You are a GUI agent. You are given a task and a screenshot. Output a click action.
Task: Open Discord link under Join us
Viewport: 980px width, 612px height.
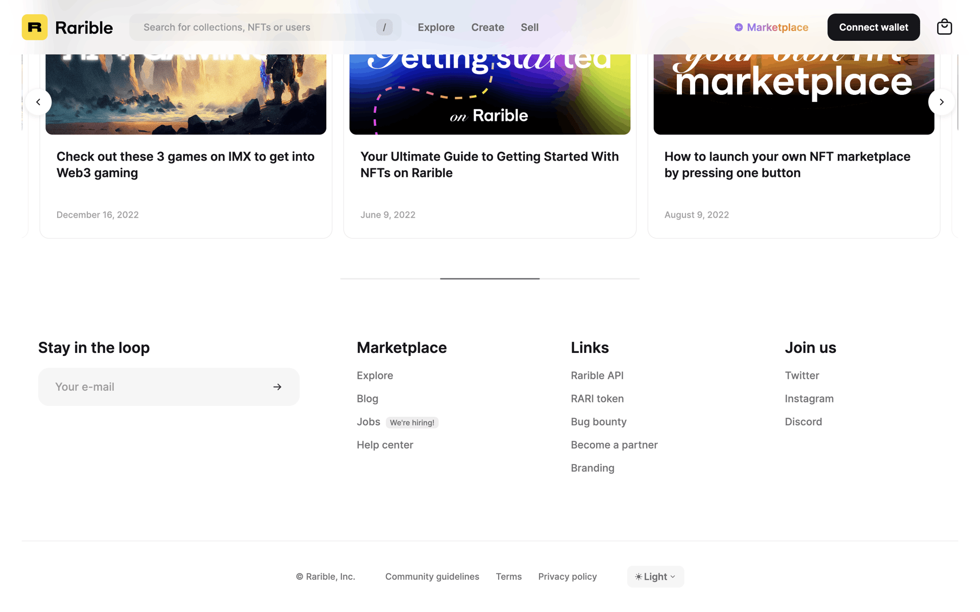803,422
